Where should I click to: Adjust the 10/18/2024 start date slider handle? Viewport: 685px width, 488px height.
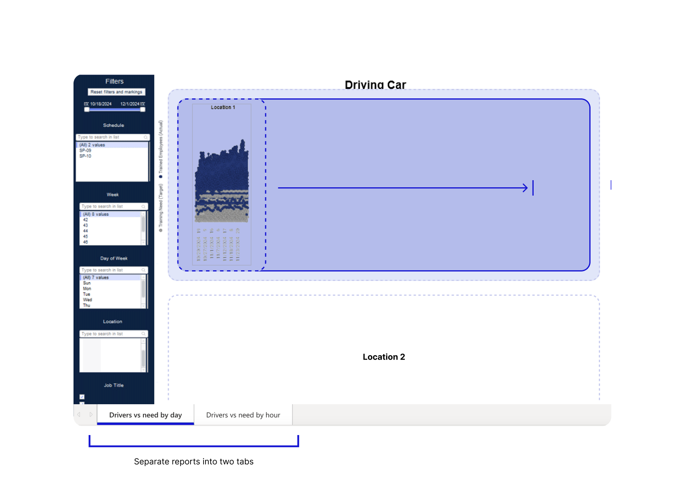click(x=87, y=109)
